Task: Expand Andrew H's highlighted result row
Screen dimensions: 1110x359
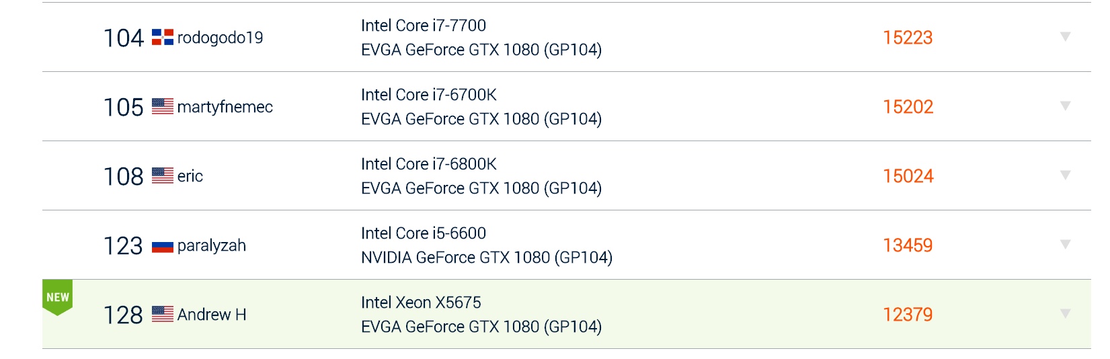Action: click(x=1065, y=313)
